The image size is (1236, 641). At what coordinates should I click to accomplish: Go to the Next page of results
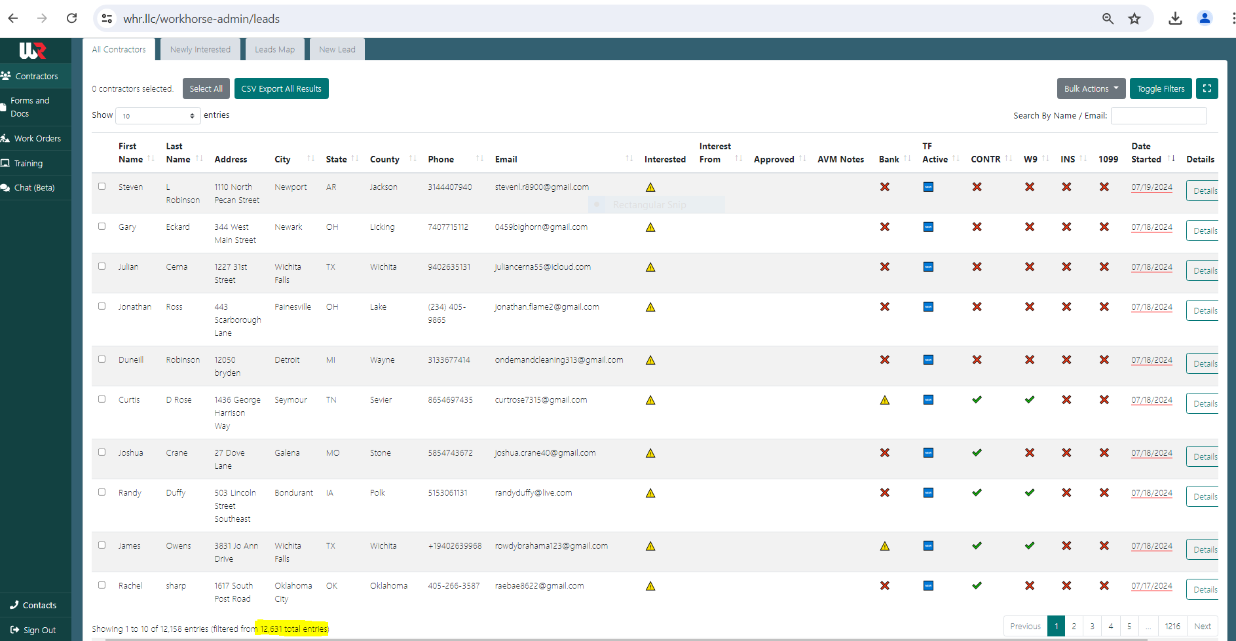(1203, 626)
